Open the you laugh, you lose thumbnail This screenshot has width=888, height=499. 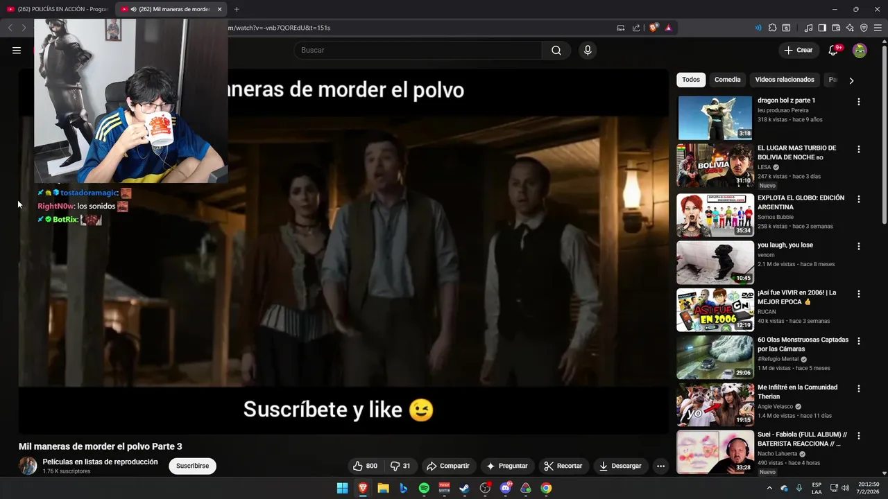click(715, 263)
